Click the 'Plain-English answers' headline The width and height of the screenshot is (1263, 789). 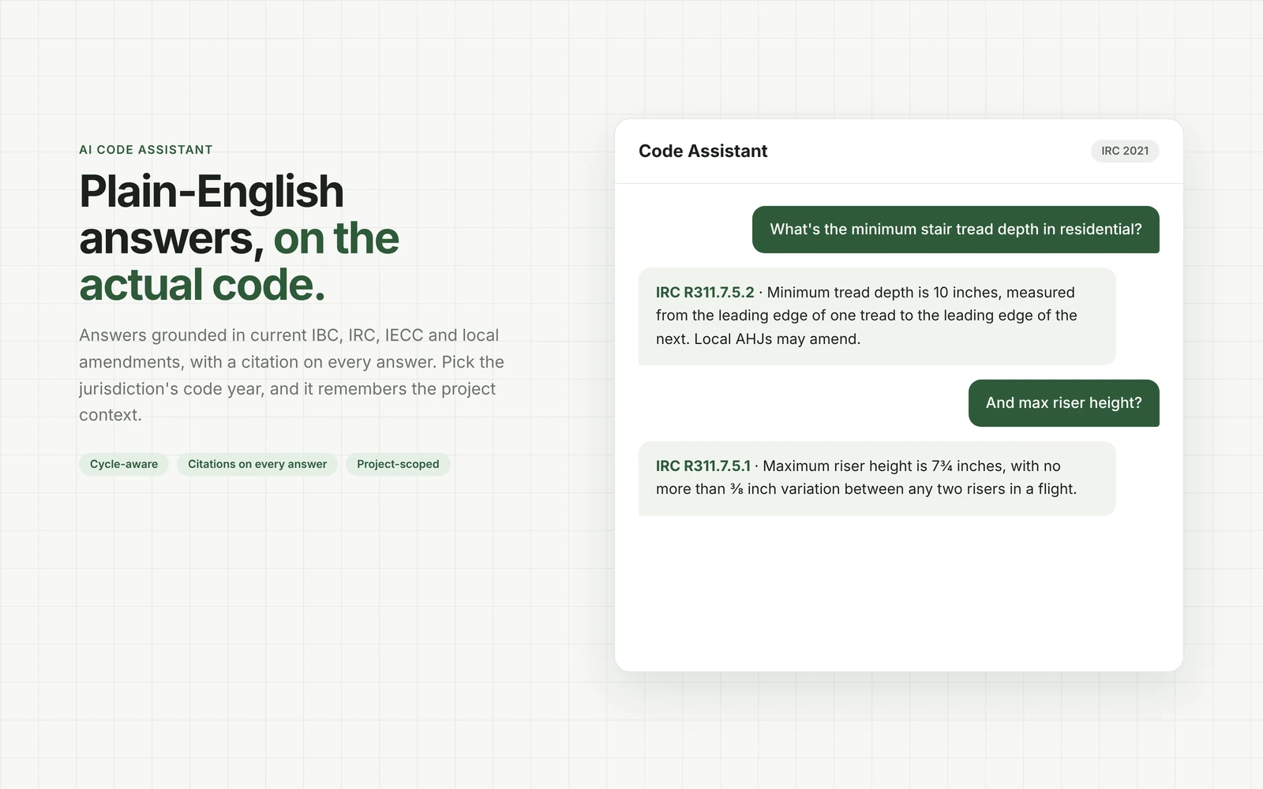pos(239,237)
